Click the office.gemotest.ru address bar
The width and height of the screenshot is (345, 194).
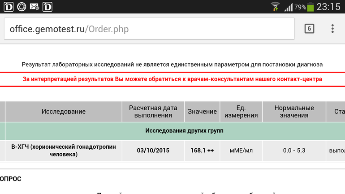[x=149, y=29]
